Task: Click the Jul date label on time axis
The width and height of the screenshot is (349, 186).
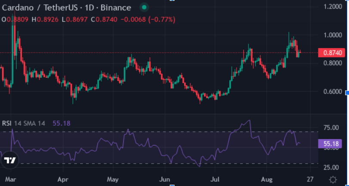Action: pos(215,179)
